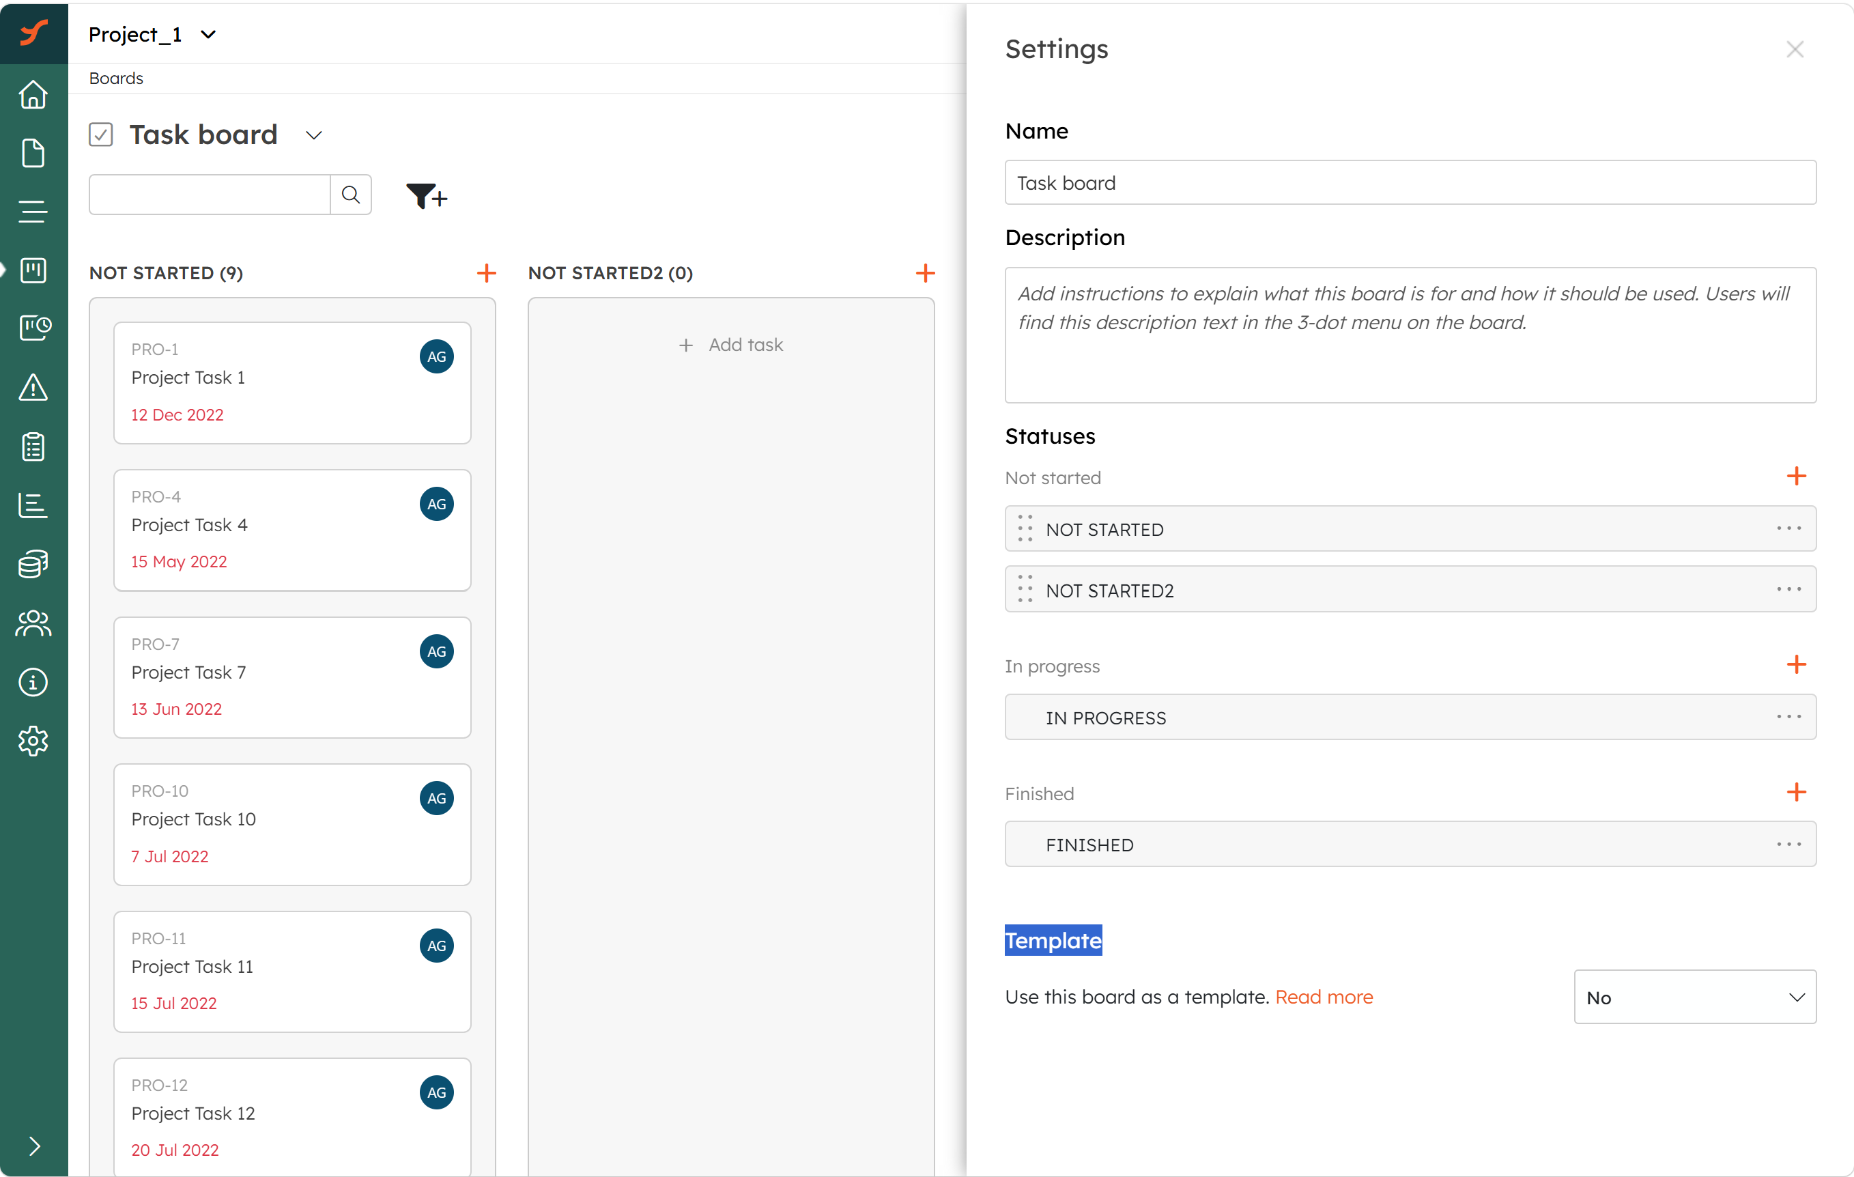This screenshot has height=1177, width=1854.
Task: Click the board search input field
Action: 210,195
